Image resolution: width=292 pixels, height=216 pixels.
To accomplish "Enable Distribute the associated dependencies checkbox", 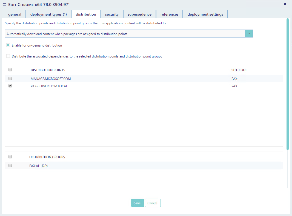I will pyautogui.click(x=8, y=56).
